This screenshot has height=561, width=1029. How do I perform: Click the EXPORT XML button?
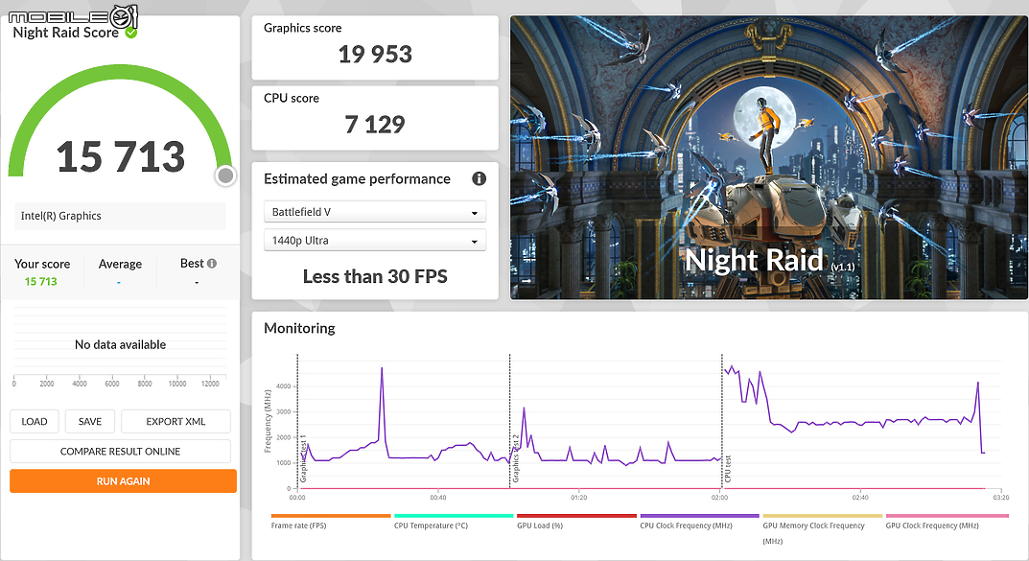(x=175, y=421)
